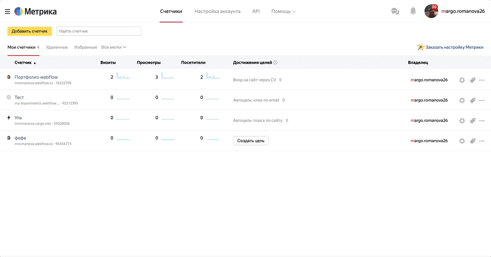Click favicon of фвфв counter
This screenshot has height=257, width=491.
[x=9, y=138]
